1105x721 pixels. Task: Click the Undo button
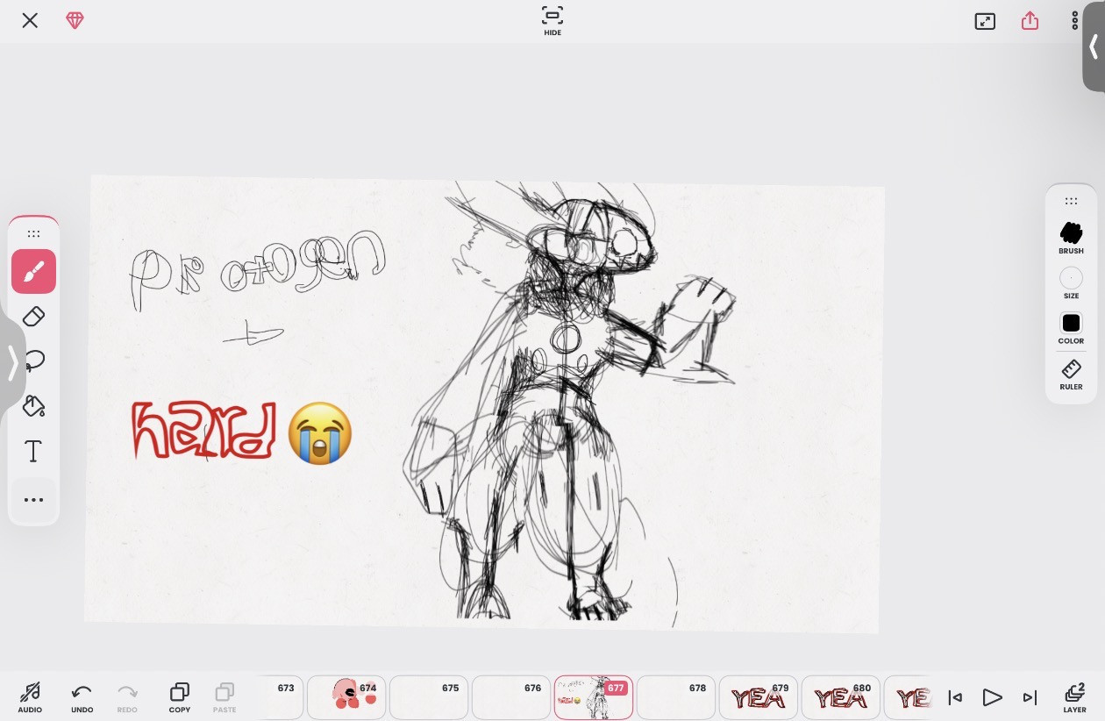point(82,696)
